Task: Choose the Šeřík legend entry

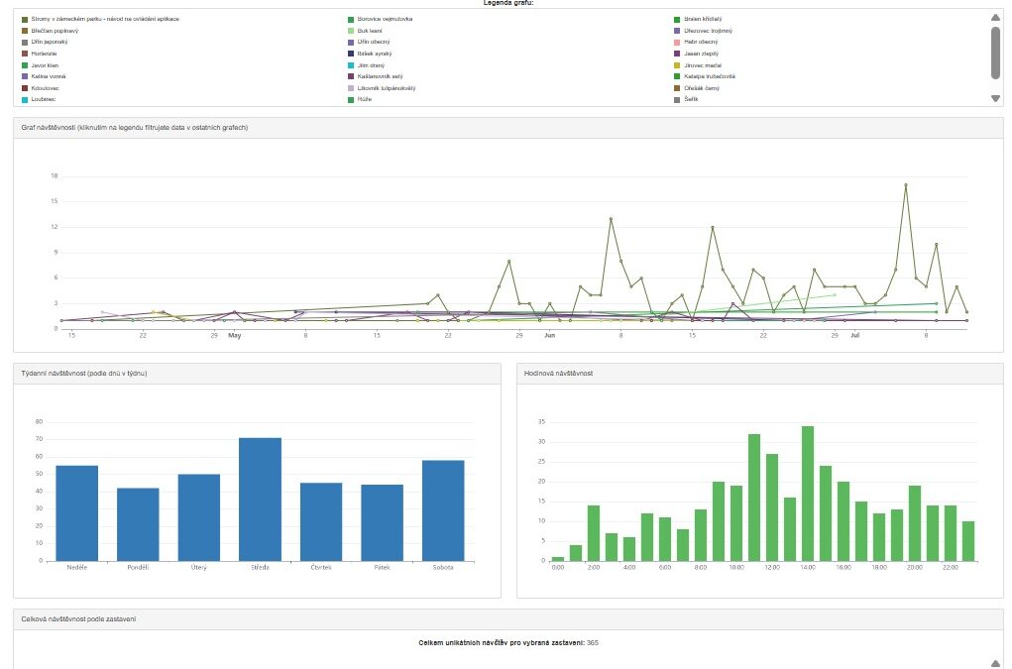Action: [x=686, y=99]
